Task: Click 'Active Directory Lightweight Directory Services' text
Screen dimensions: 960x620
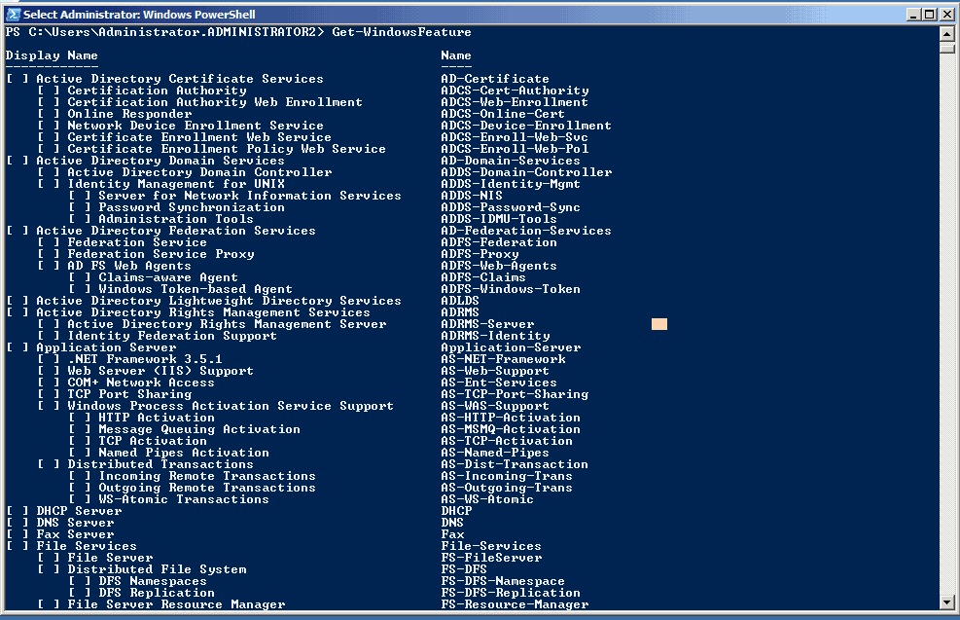Action: coord(219,301)
